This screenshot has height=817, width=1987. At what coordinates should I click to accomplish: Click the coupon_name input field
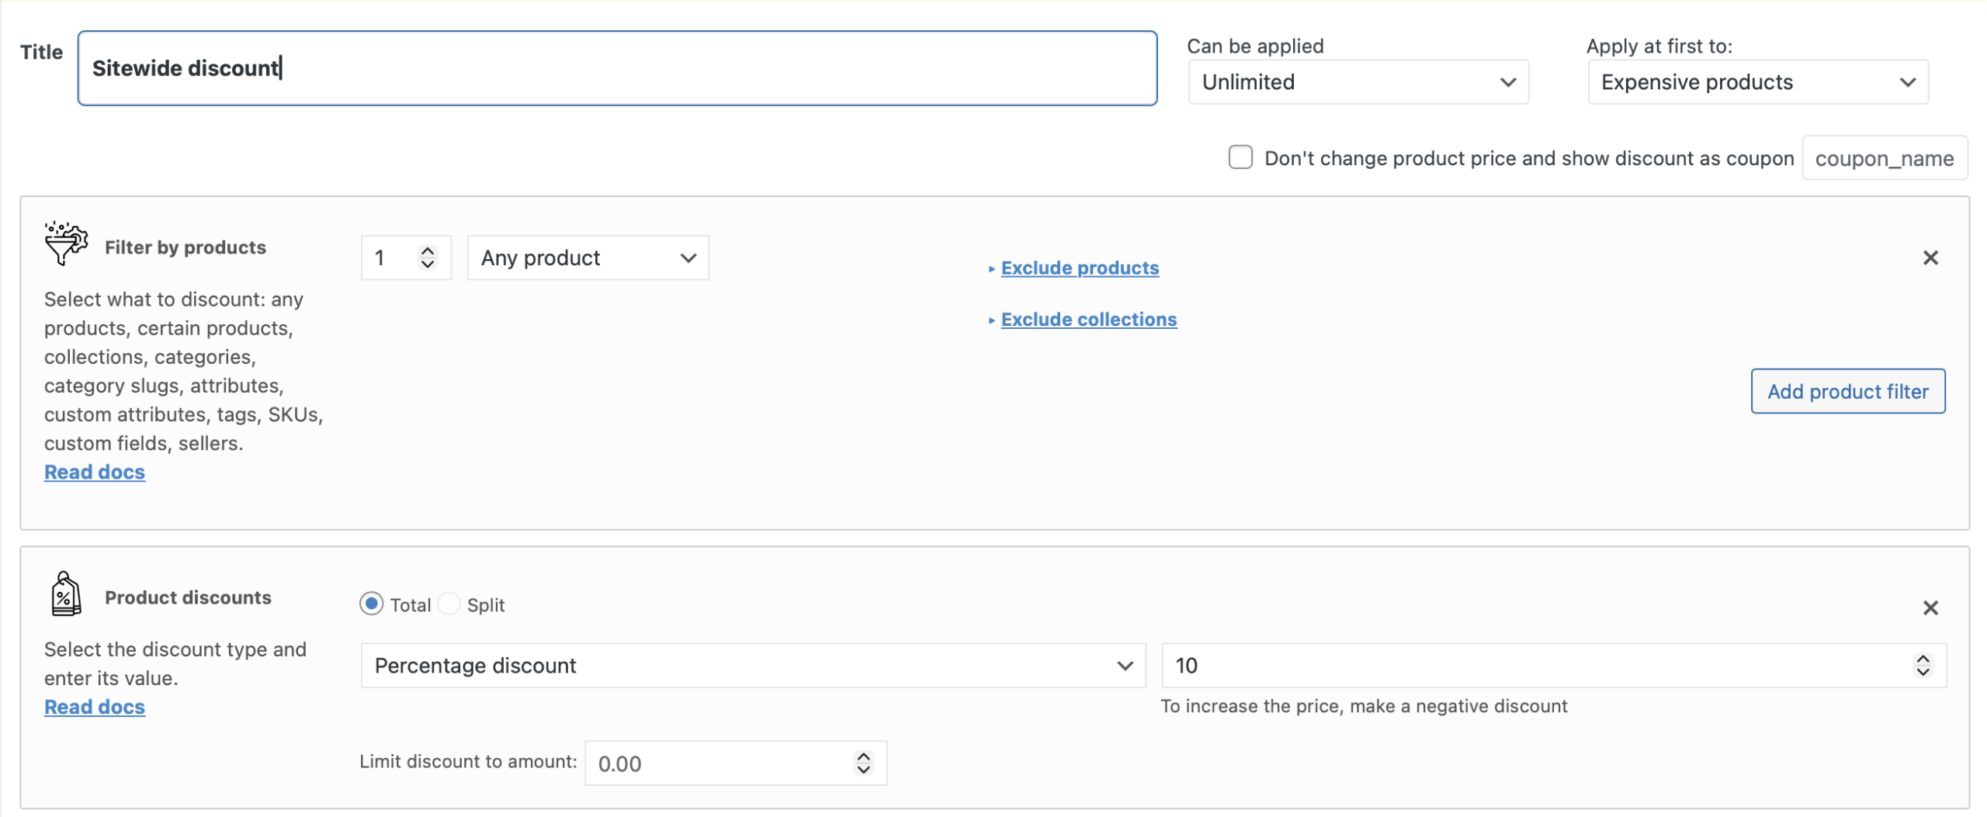coord(1884,158)
